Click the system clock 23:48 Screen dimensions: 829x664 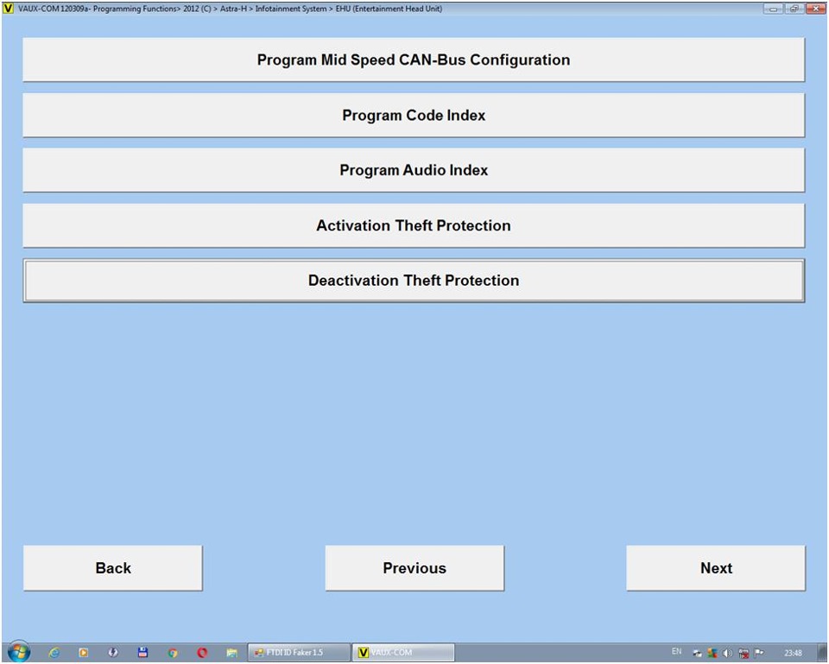(793, 653)
